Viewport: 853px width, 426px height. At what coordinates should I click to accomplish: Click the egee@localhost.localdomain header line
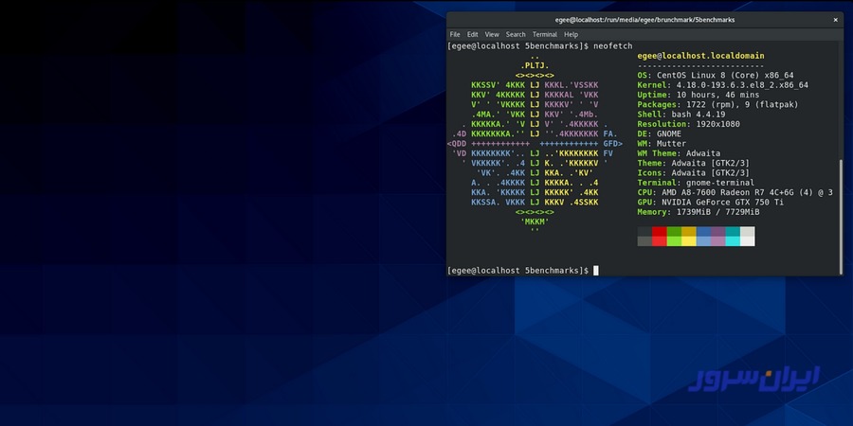(x=700, y=56)
